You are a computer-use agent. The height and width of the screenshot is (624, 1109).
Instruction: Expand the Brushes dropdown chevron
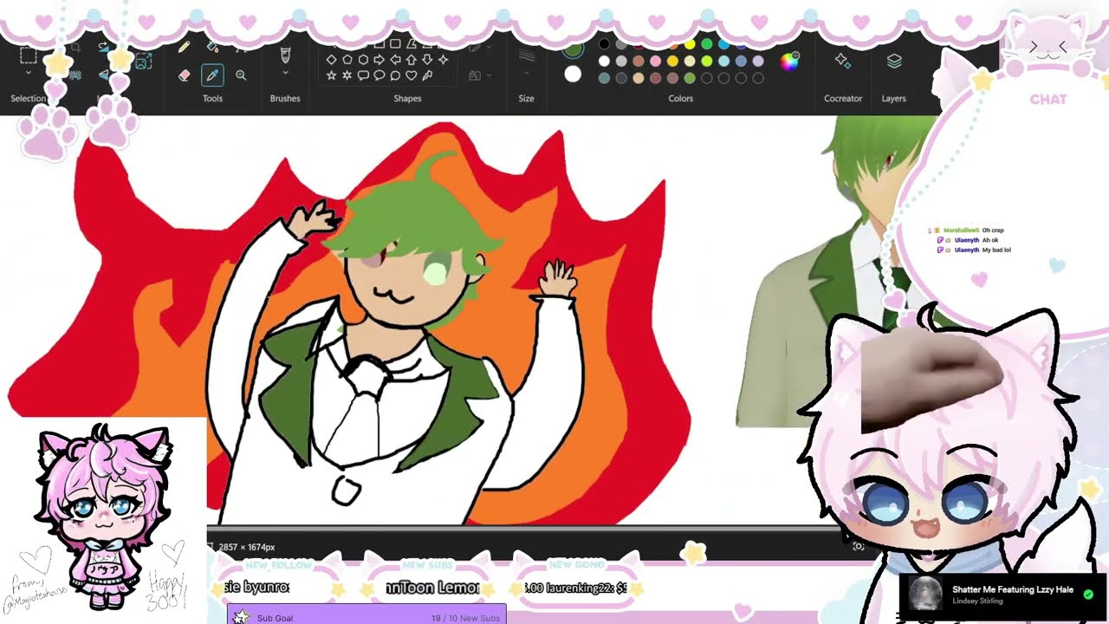coord(285,73)
